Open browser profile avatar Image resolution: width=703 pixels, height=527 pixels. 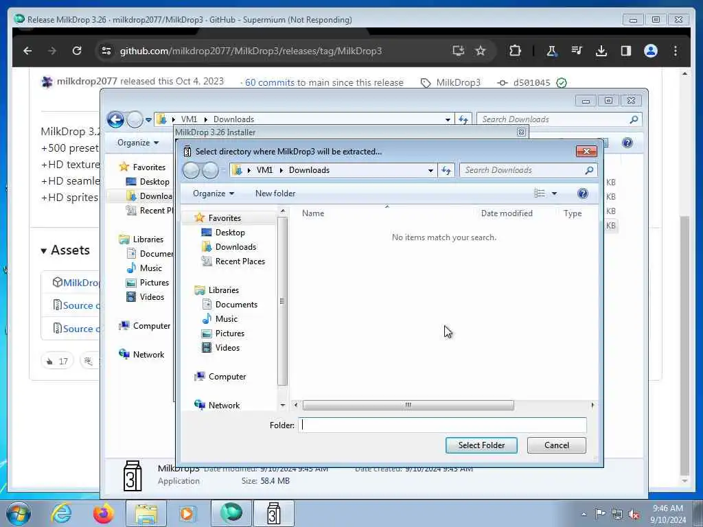[x=651, y=51]
